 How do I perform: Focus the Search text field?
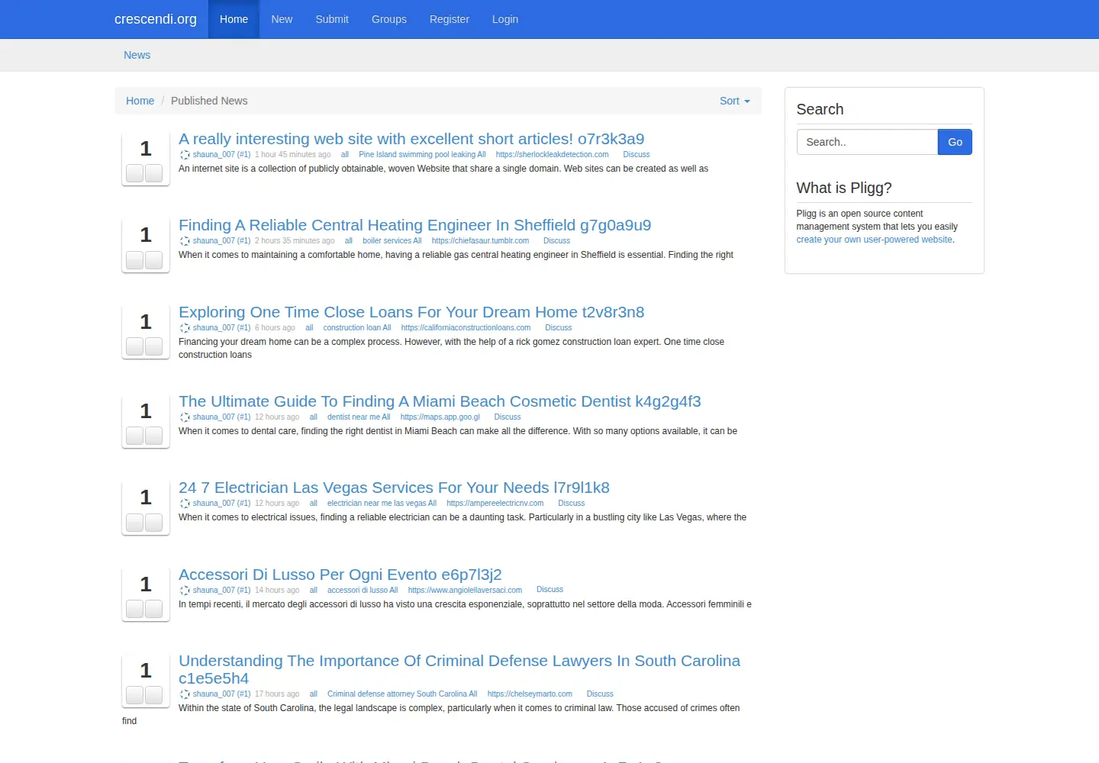[x=867, y=142]
